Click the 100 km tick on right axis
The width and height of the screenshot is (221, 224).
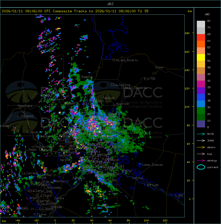[x=187, y=107]
